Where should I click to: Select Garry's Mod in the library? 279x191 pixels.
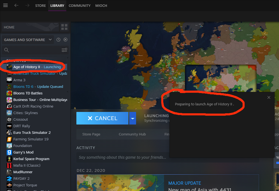[x=23, y=152]
